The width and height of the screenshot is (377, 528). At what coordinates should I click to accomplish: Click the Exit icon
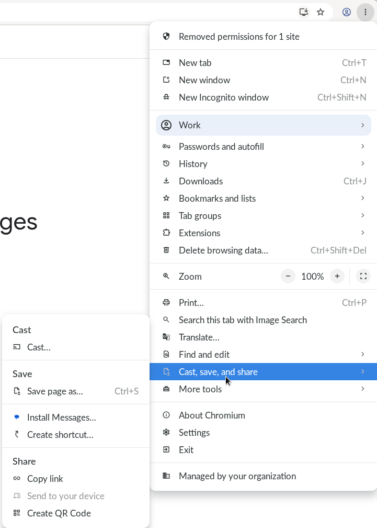point(166,449)
